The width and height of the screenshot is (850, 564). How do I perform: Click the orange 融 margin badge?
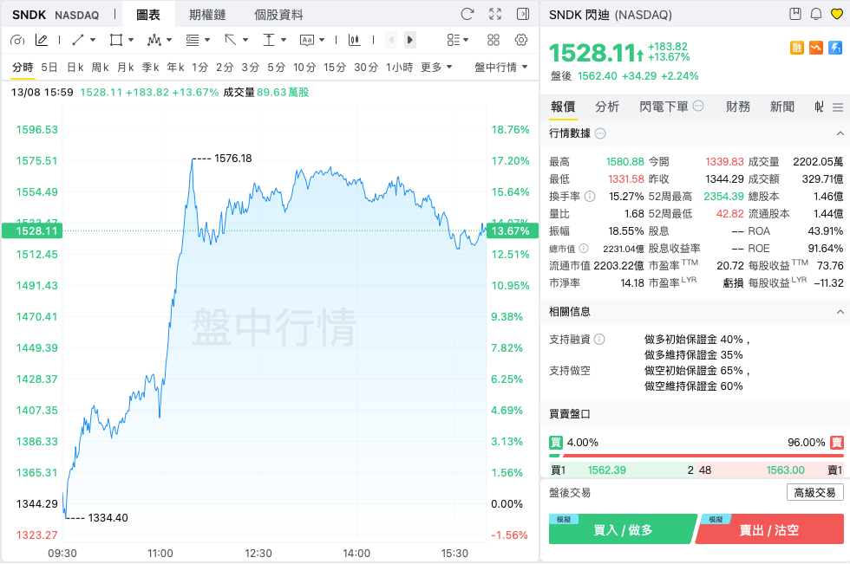797,48
